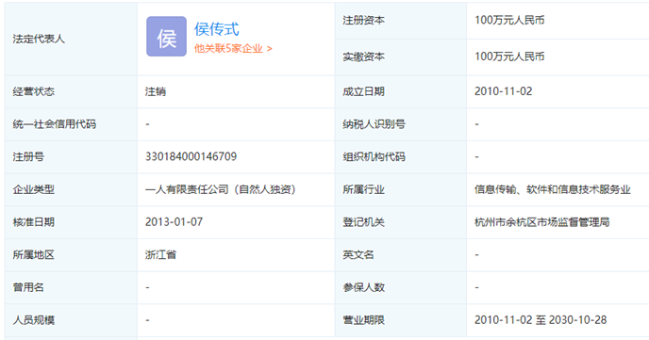
Task: Select the 注册资本 label
Action: pyautogui.click(x=363, y=20)
